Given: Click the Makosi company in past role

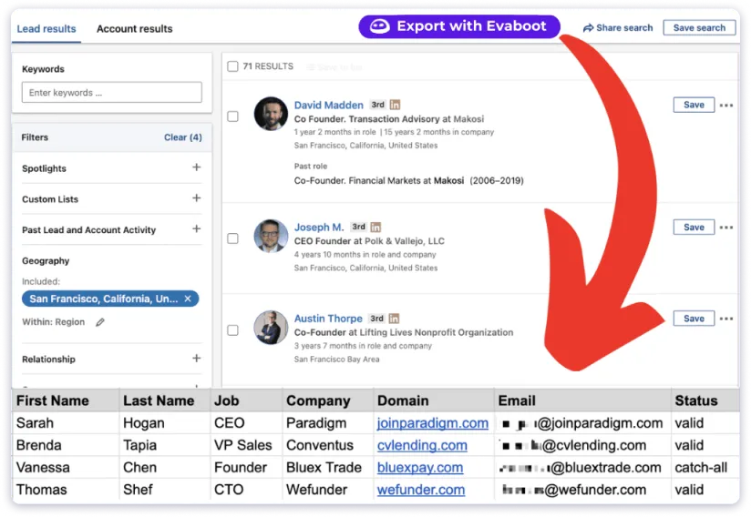Looking at the screenshot, I should tap(448, 181).
